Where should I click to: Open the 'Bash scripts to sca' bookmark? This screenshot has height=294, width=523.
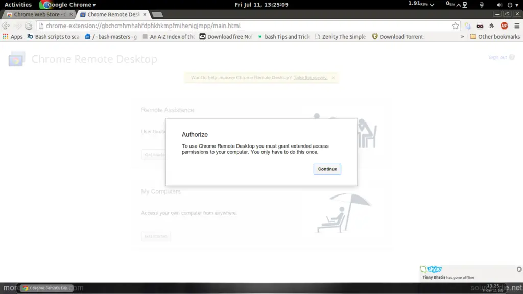tap(53, 37)
